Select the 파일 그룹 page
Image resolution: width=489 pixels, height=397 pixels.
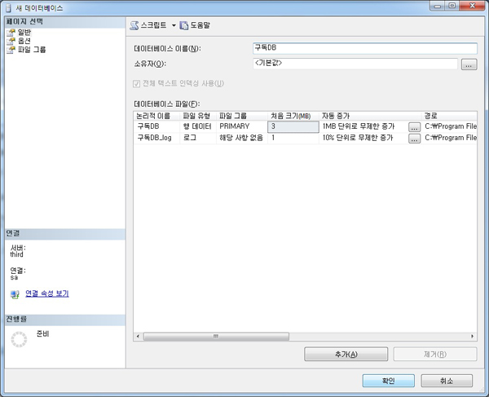pyautogui.click(x=32, y=49)
